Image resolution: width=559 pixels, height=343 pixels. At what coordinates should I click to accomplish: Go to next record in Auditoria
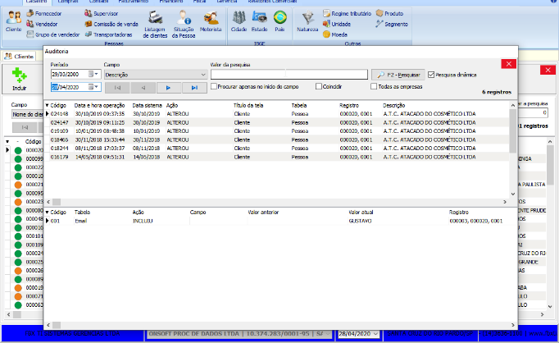coord(169,88)
